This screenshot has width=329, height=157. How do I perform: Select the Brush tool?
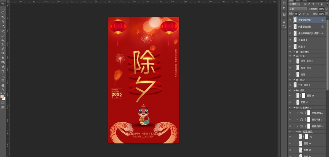pyautogui.click(x=3, y=35)
